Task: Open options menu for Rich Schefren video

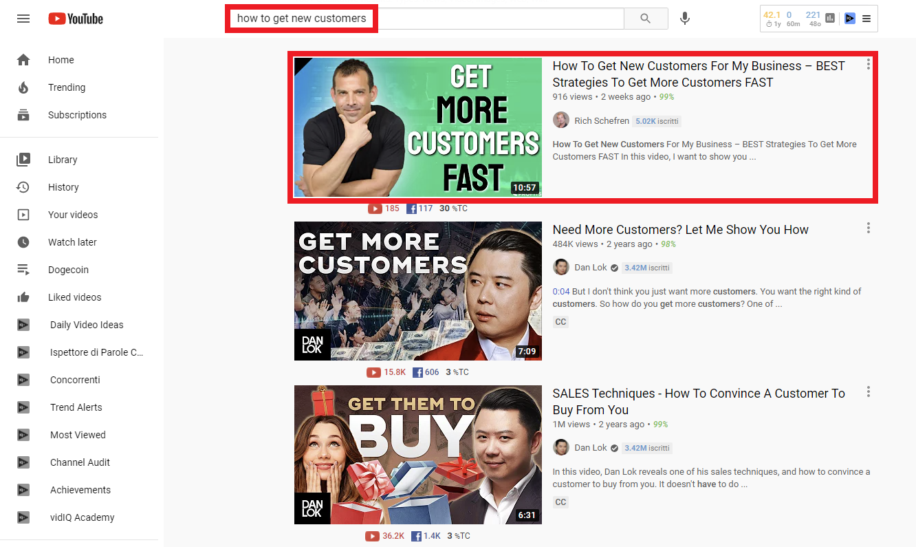Action: pos(869,64)
